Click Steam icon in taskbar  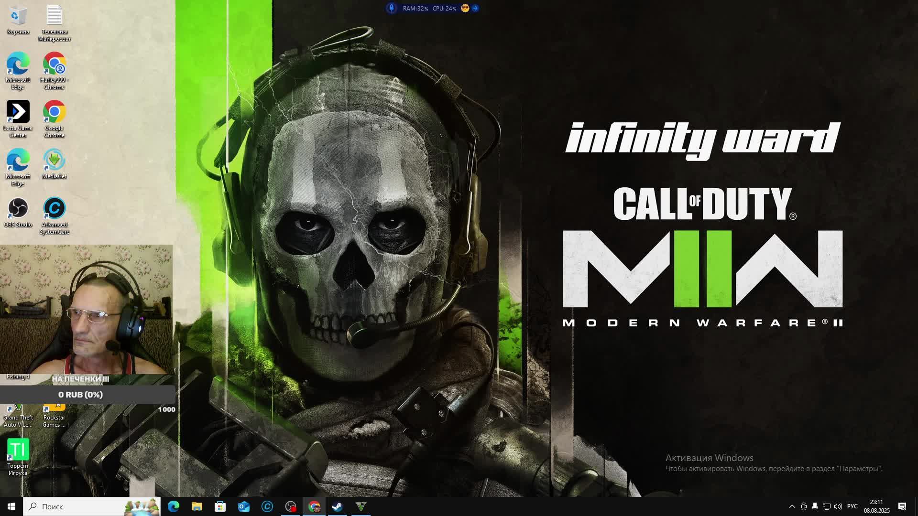click(x=338, y=506)
